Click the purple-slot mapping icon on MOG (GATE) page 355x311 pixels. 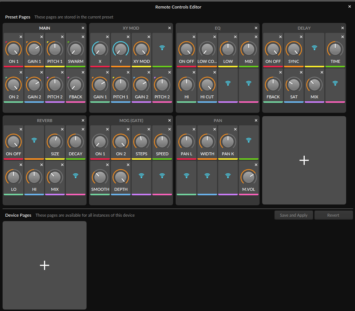pos(142,176)
